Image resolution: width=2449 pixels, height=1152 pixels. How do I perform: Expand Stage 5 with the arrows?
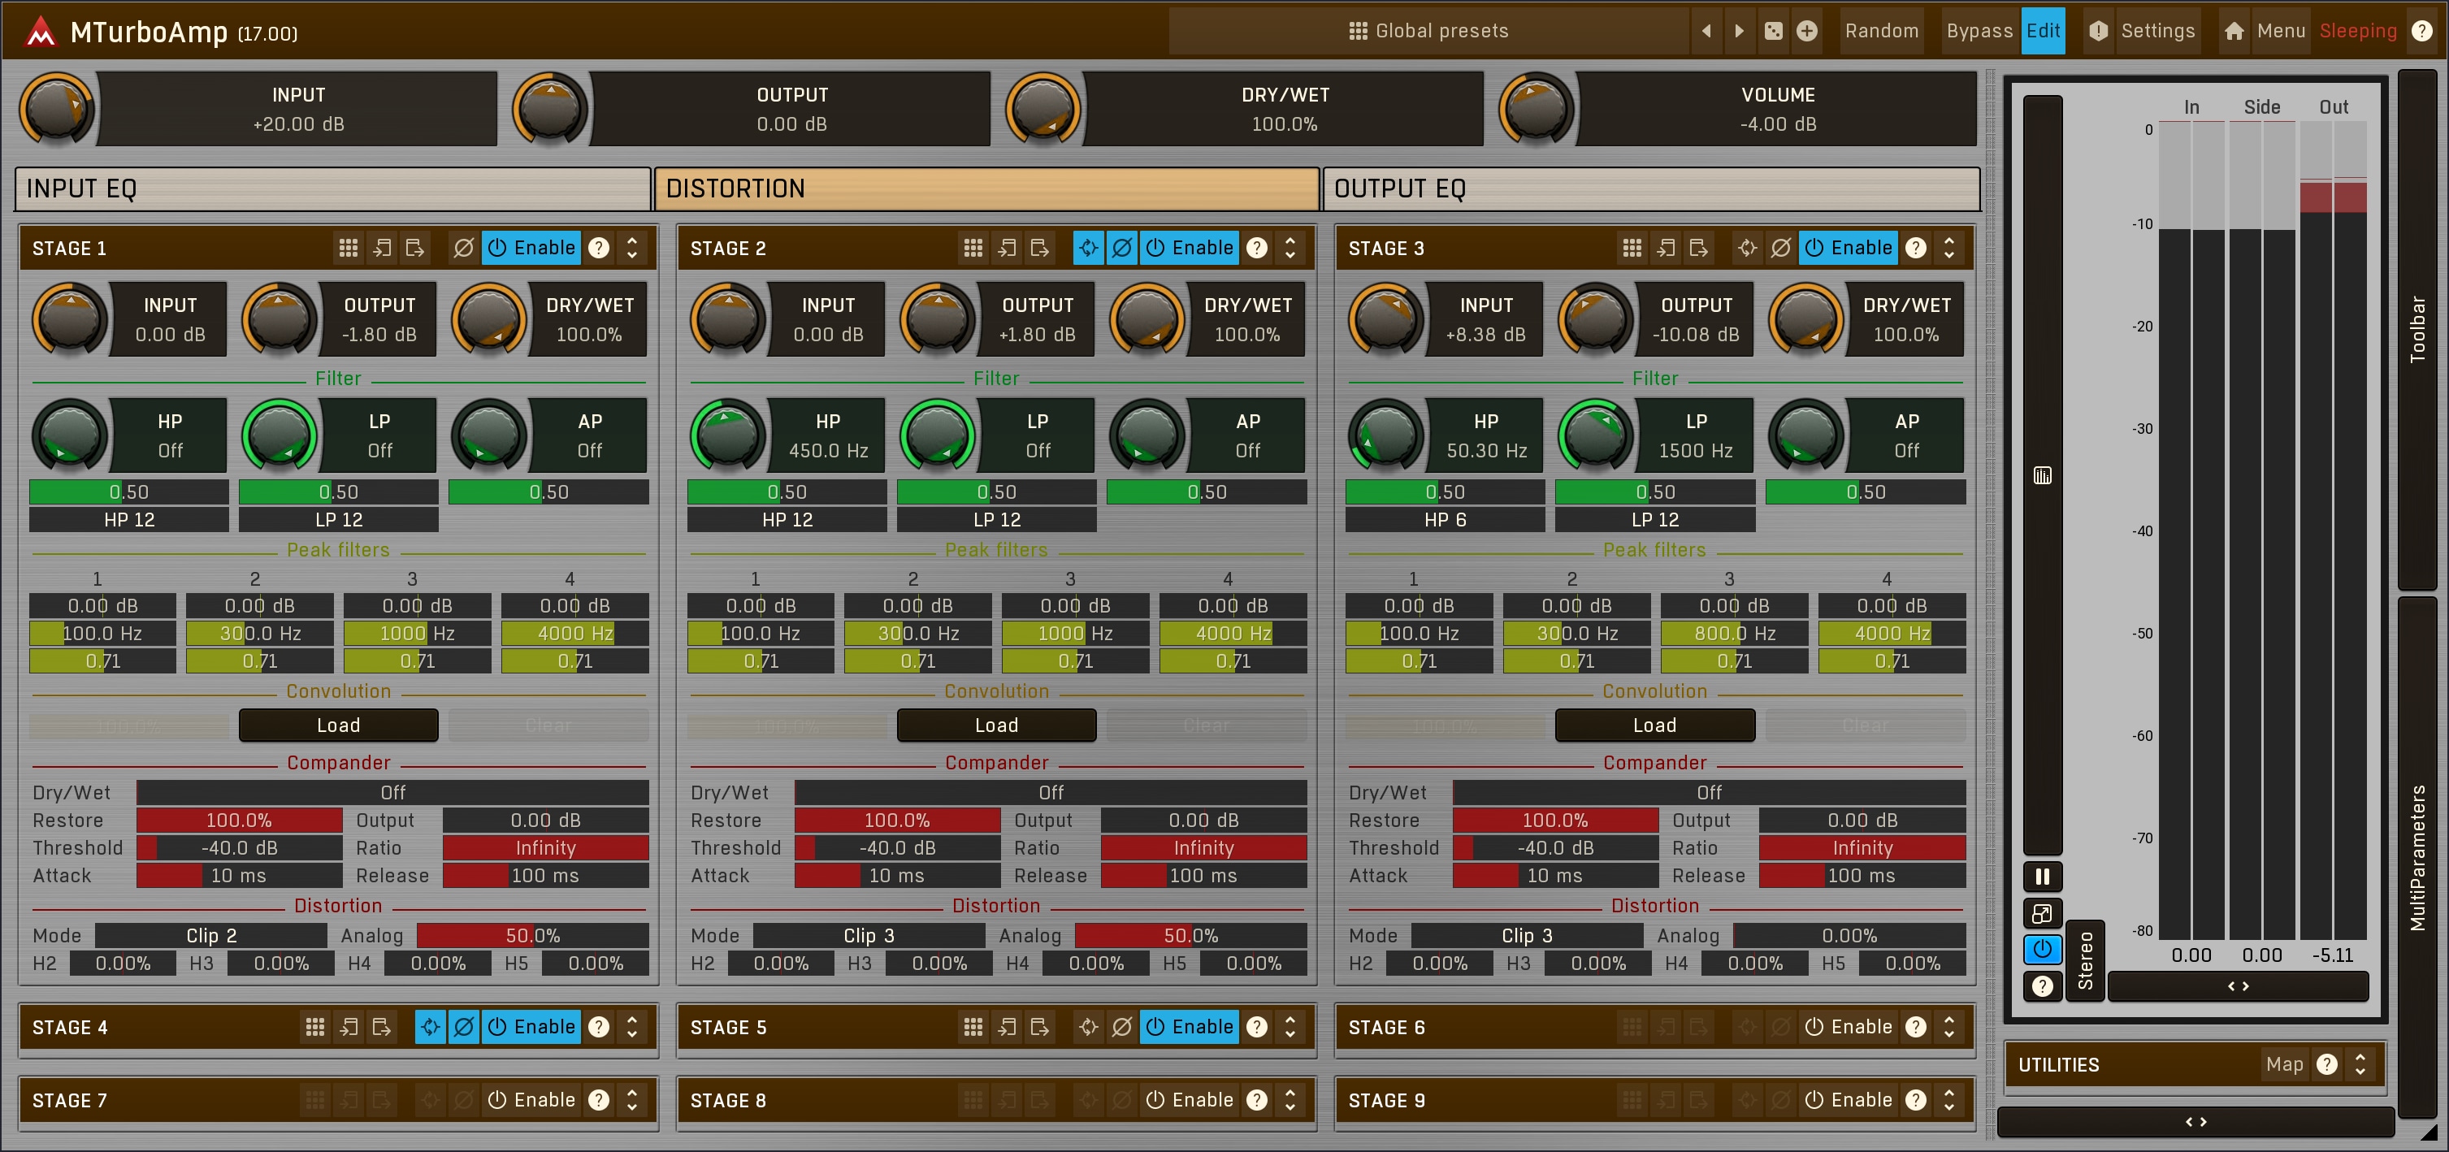(1290, 1027)
